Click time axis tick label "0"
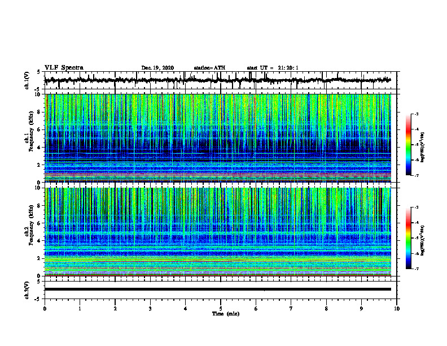Viewport: 447px width, 346px height. click(x=45, y=309)
